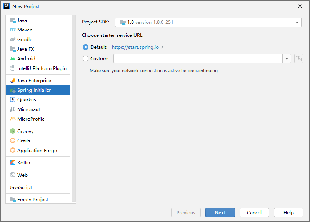Click the Web label in the list

coord(23,175)
